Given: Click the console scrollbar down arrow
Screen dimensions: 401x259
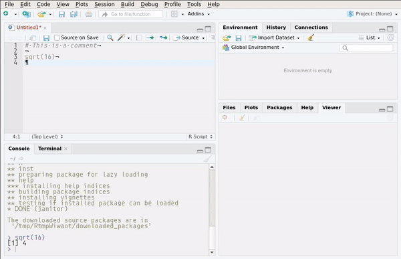Looking at the screenshot, I should click(x=212, y=252).
